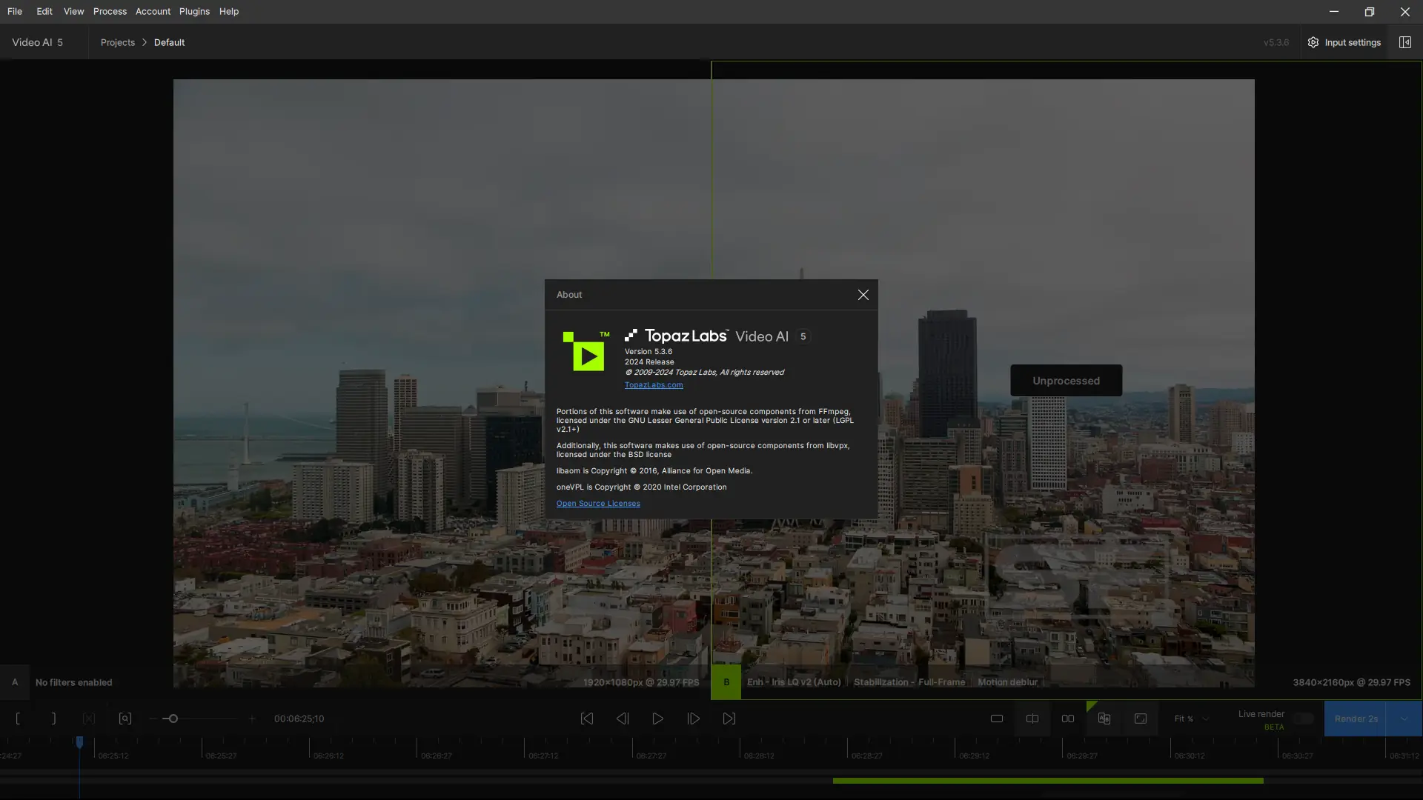Click the timeline zoom slider handle

point(173,719)
